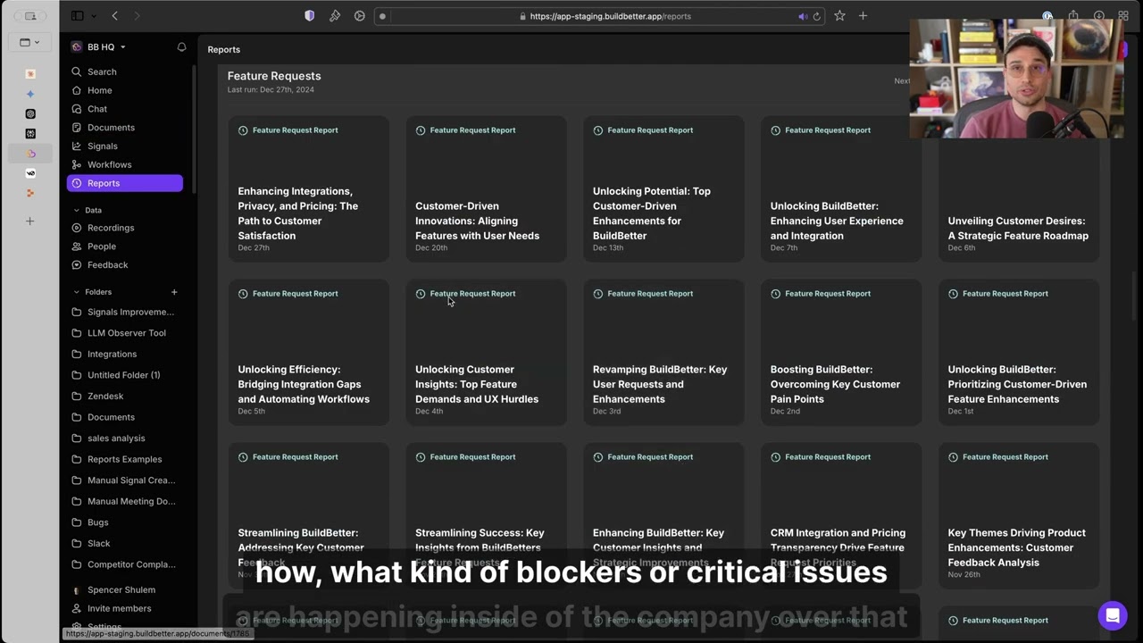Open the Documents folder in Folders list
This screenshot has height=643, width=1143.
[125, 417]
